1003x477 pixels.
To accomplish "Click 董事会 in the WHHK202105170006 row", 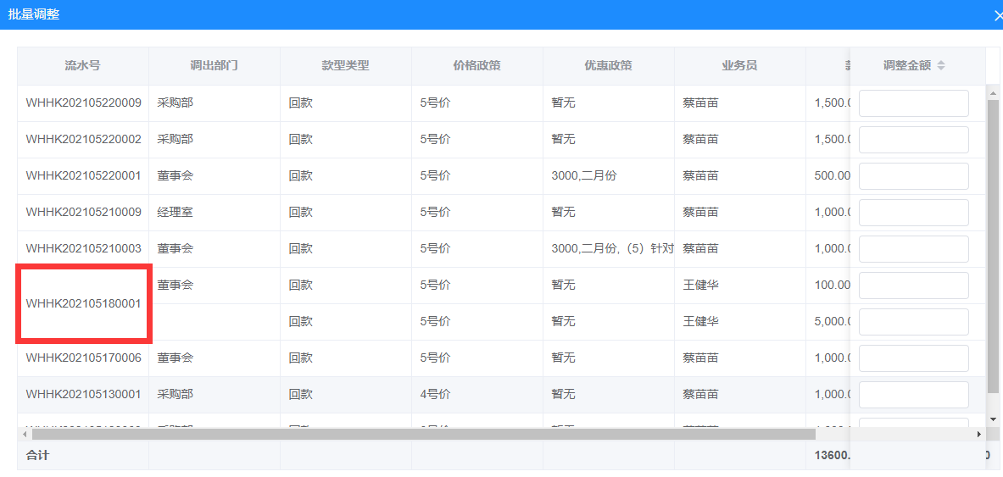I will 175,358.
